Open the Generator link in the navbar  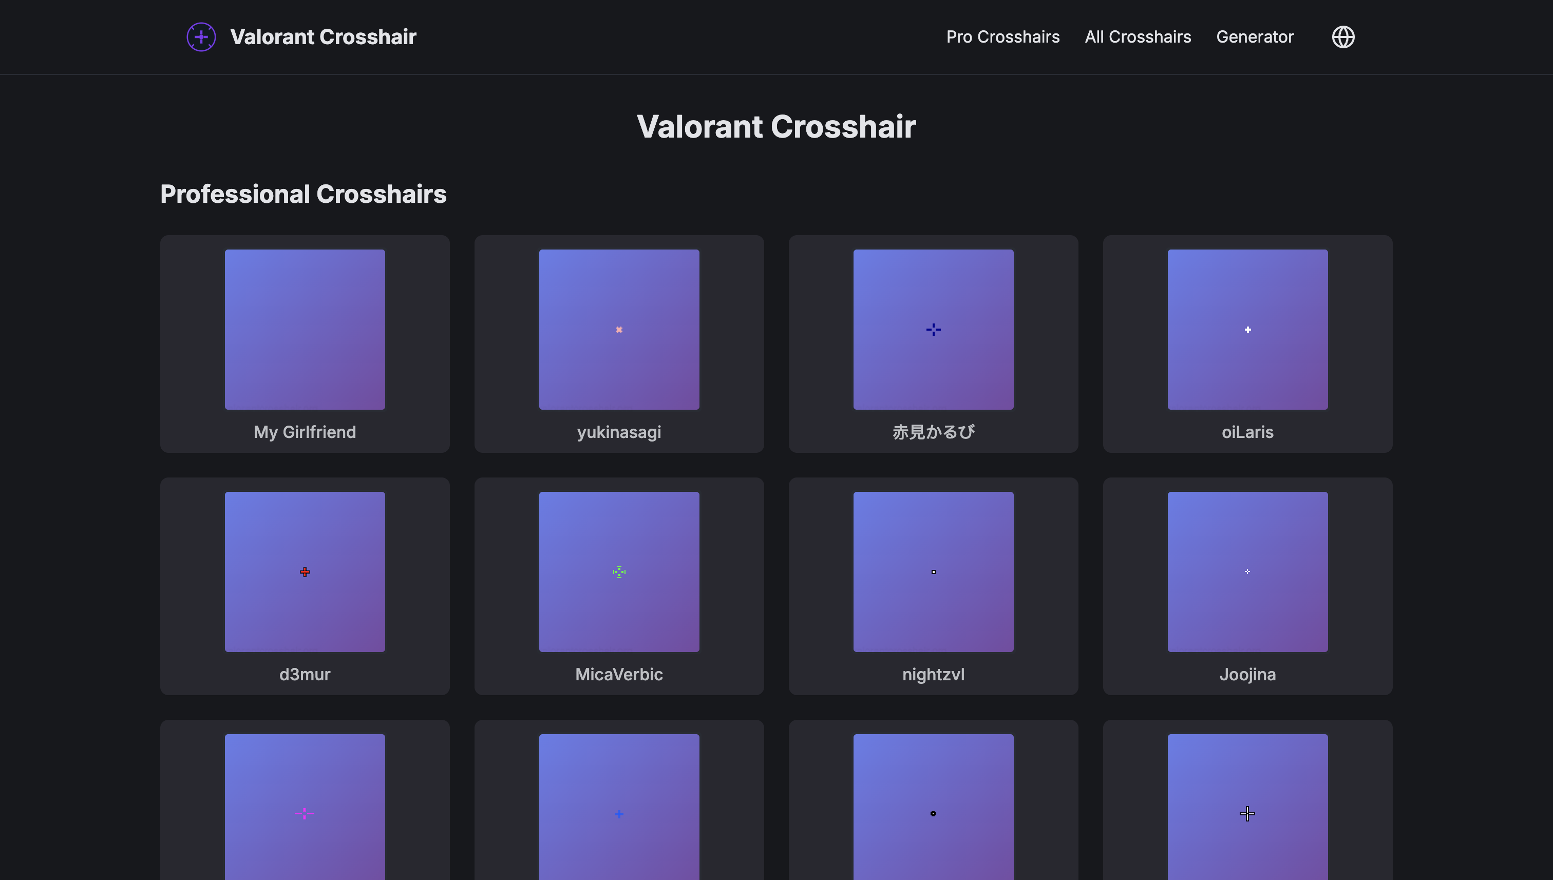click(1255, 37)
